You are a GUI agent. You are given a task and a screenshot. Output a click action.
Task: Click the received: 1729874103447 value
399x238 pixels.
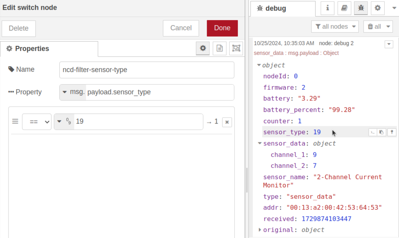(326, 219)
